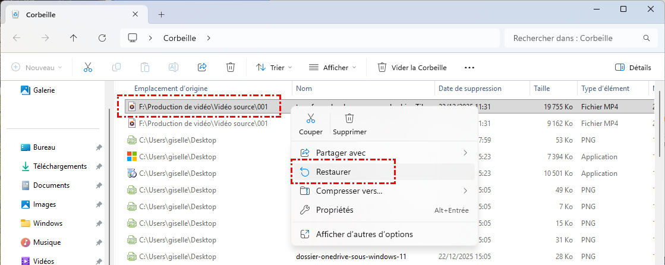This screenshot has height=265, width=665.
Task: Open Afficher d'autres d'options entry
Action: (364, 234)
